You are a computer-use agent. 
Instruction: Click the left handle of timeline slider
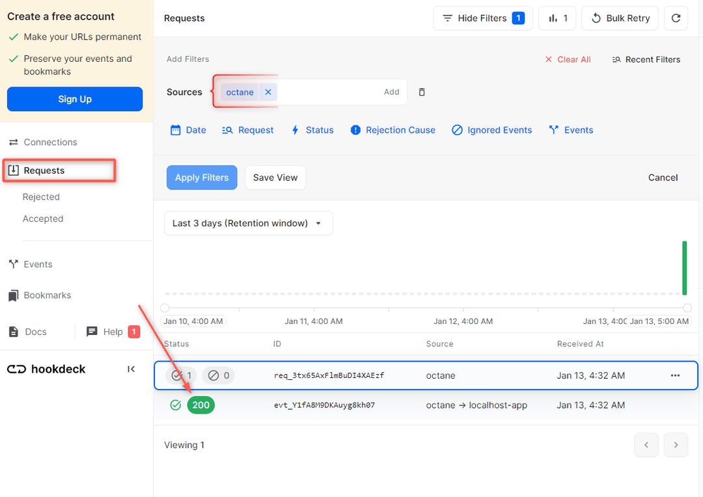point(165,308)
